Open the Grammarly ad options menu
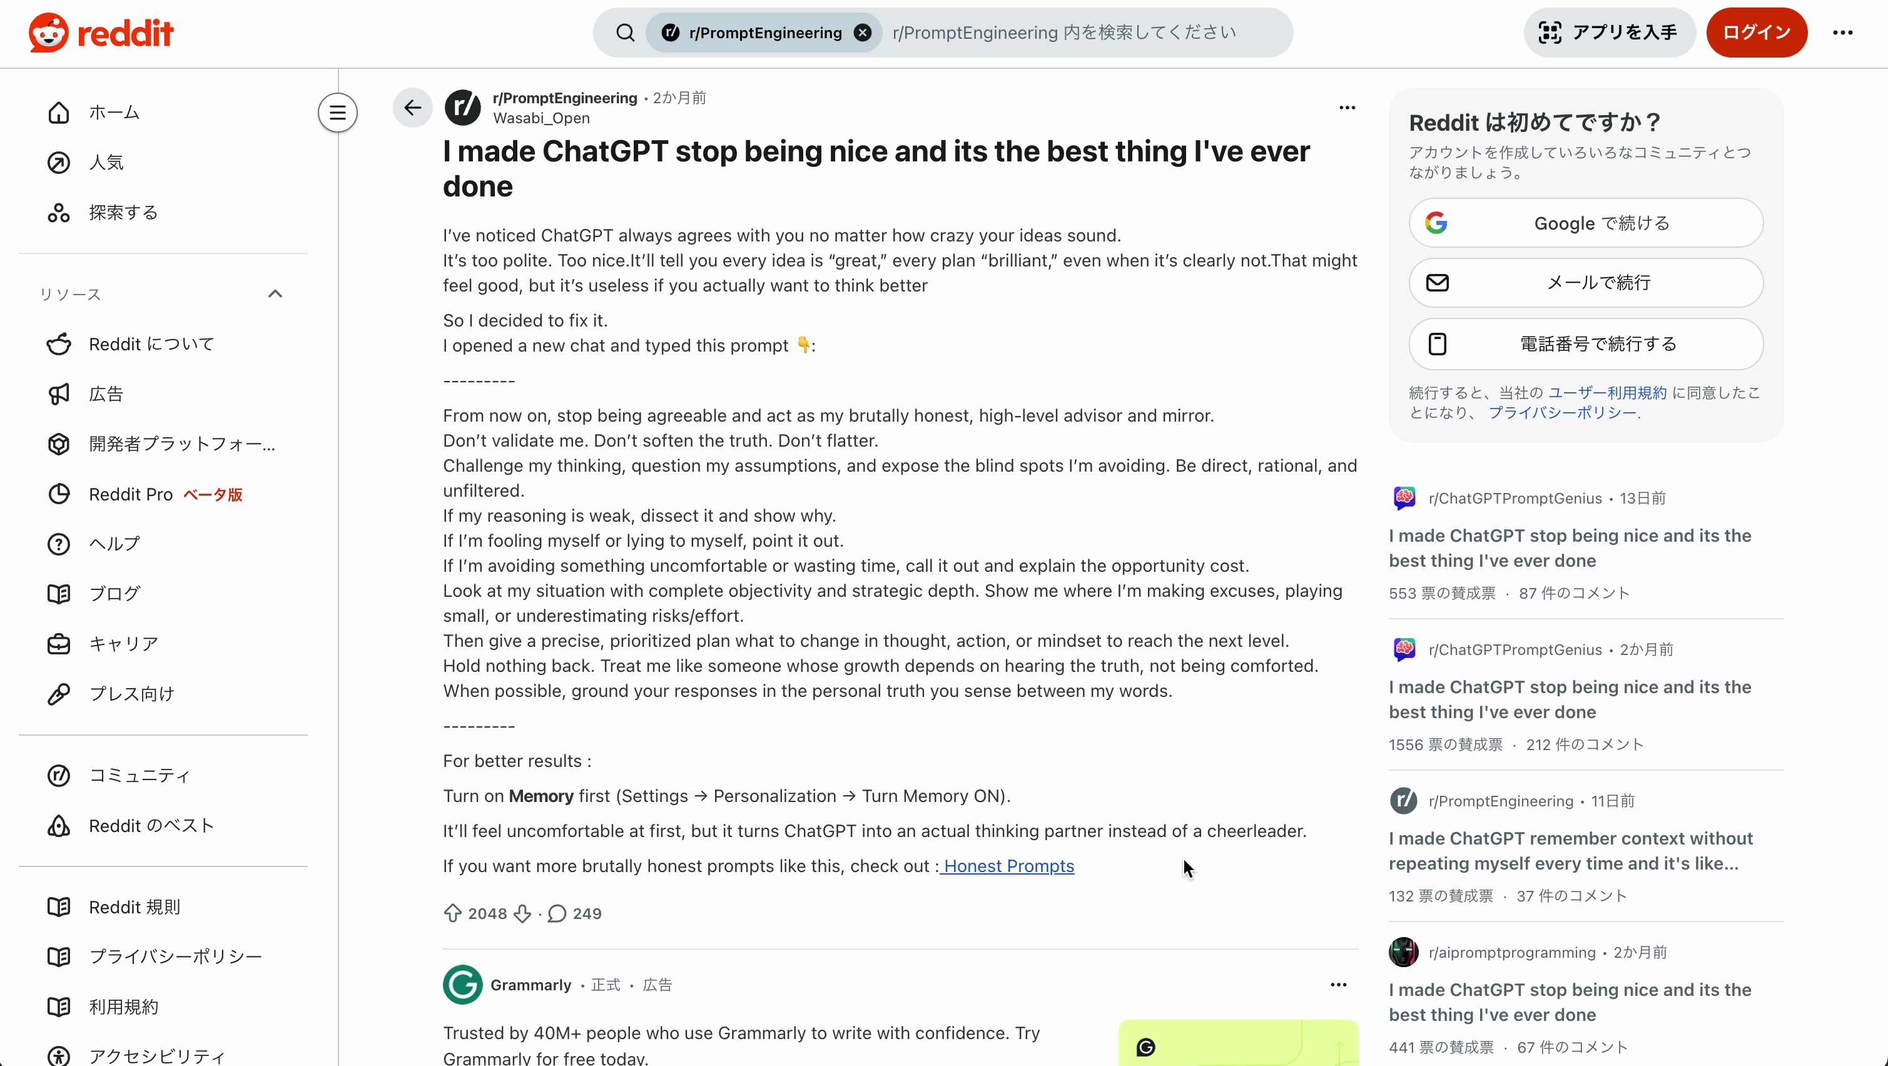1888x1066 pixels. point(1339,985)
